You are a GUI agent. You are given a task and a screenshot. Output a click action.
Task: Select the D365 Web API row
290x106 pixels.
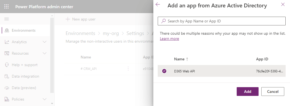tap(222, 71)
